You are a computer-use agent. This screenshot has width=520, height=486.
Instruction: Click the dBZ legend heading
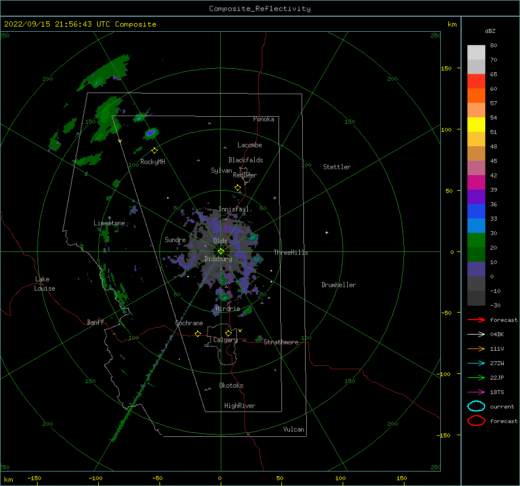point(490,31)
